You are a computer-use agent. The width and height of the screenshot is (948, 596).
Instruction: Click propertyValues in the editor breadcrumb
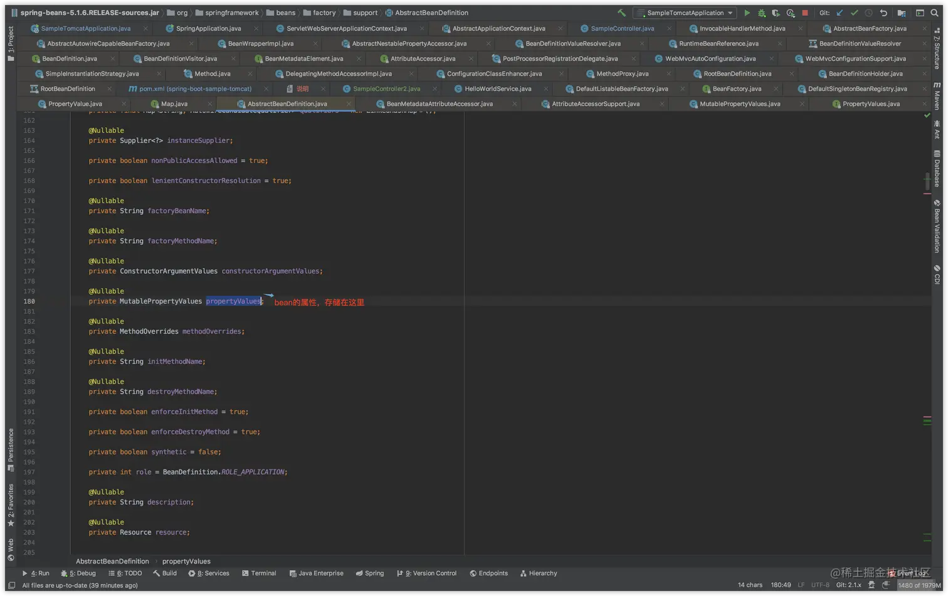click(186, 561)
